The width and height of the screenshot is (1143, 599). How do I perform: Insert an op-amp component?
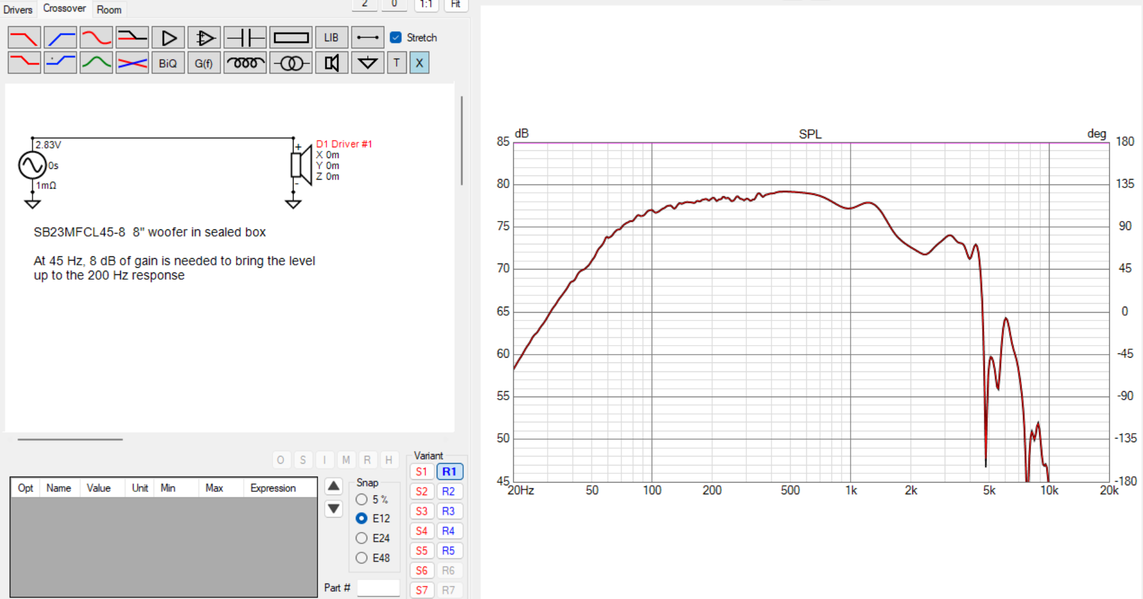tap(204, 38)
